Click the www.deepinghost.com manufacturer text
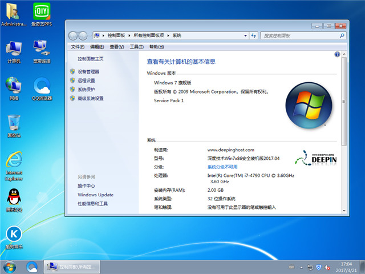The width and height of the screenshot is (365, 274). [230, 150]
